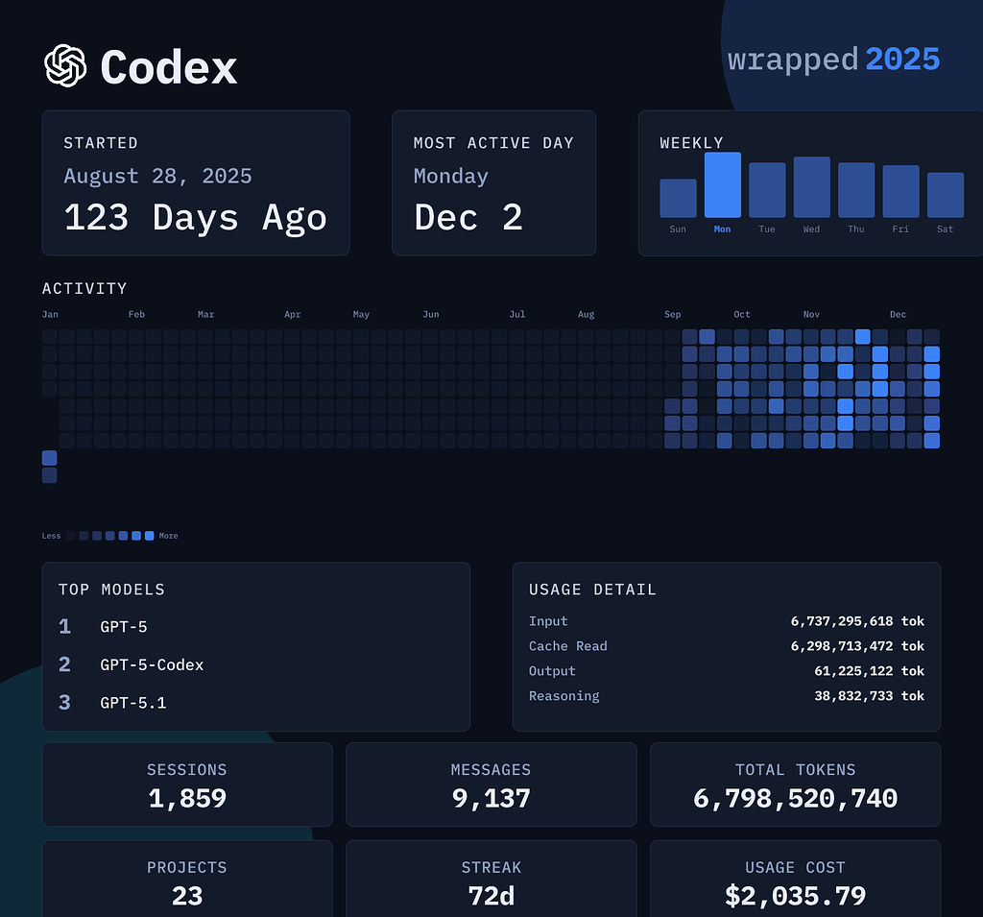Click Reasoning value 38,832,733 tok
The width and height of the screenshot is (983, 917).
point(870,695)
